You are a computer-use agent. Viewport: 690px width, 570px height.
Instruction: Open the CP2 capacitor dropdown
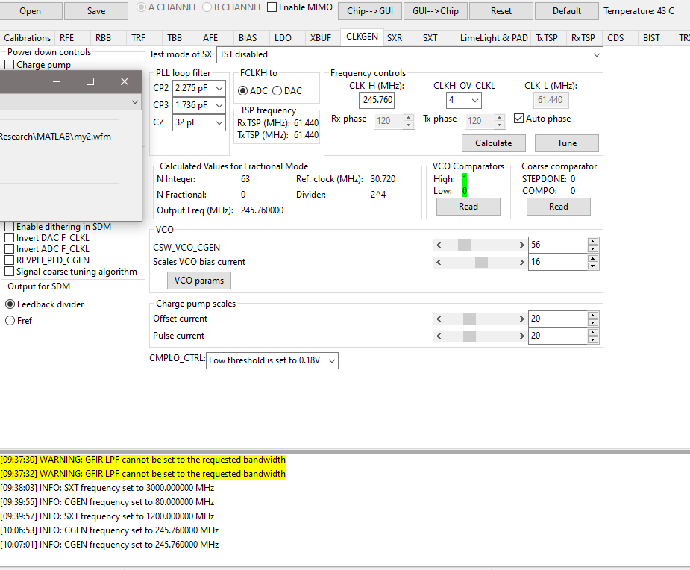(x=199, y=88)
